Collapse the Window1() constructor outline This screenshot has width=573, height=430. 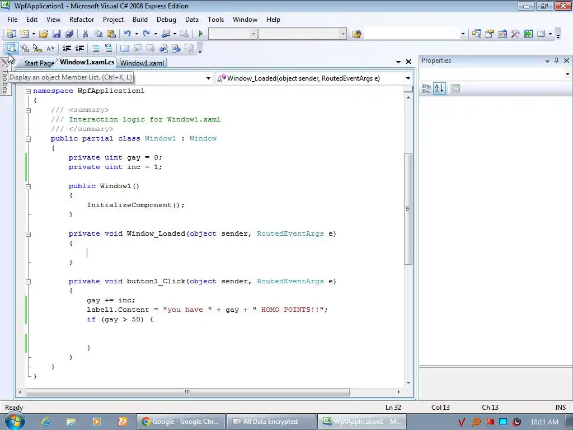tap(28, 186)
